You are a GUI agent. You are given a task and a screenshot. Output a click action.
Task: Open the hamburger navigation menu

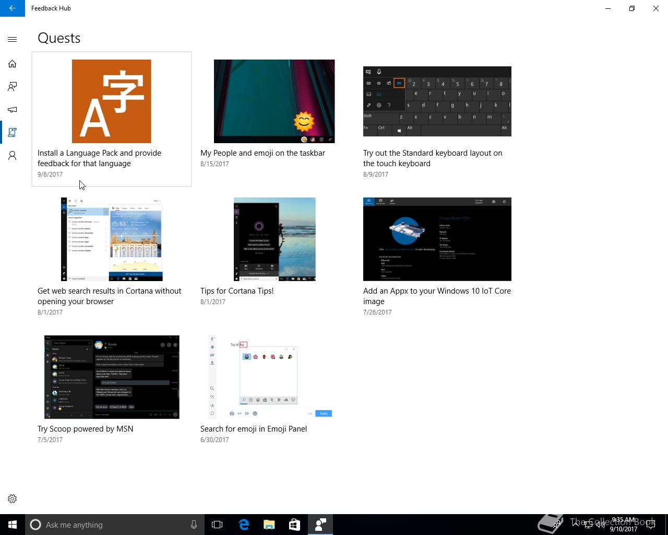click(13, 39)
